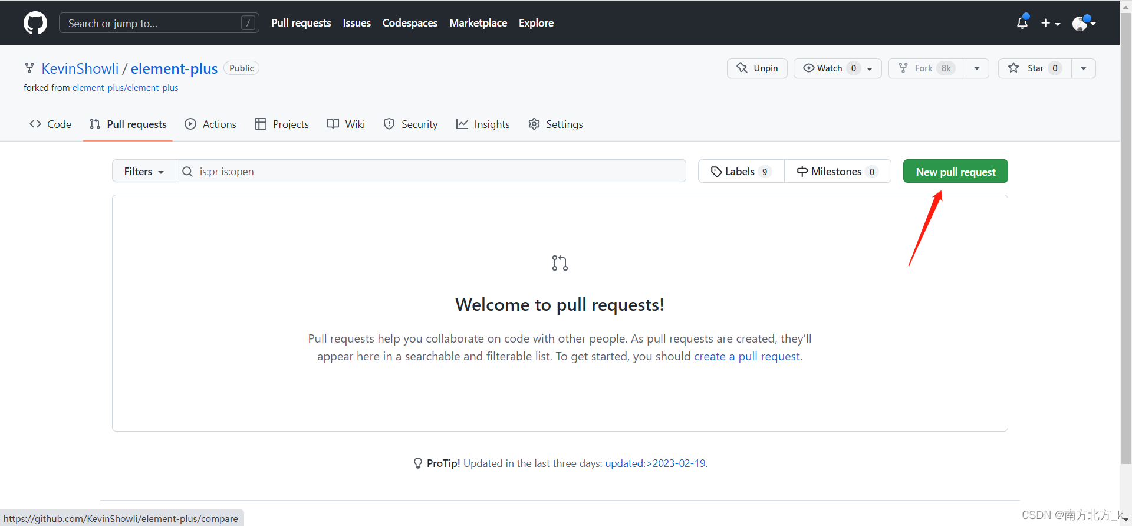Screen dimensions: 1132x526
Task: Open the user avatar menu
Action: (x=1084, y=23)
